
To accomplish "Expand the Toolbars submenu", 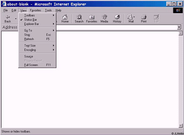I will pos(37,15).
